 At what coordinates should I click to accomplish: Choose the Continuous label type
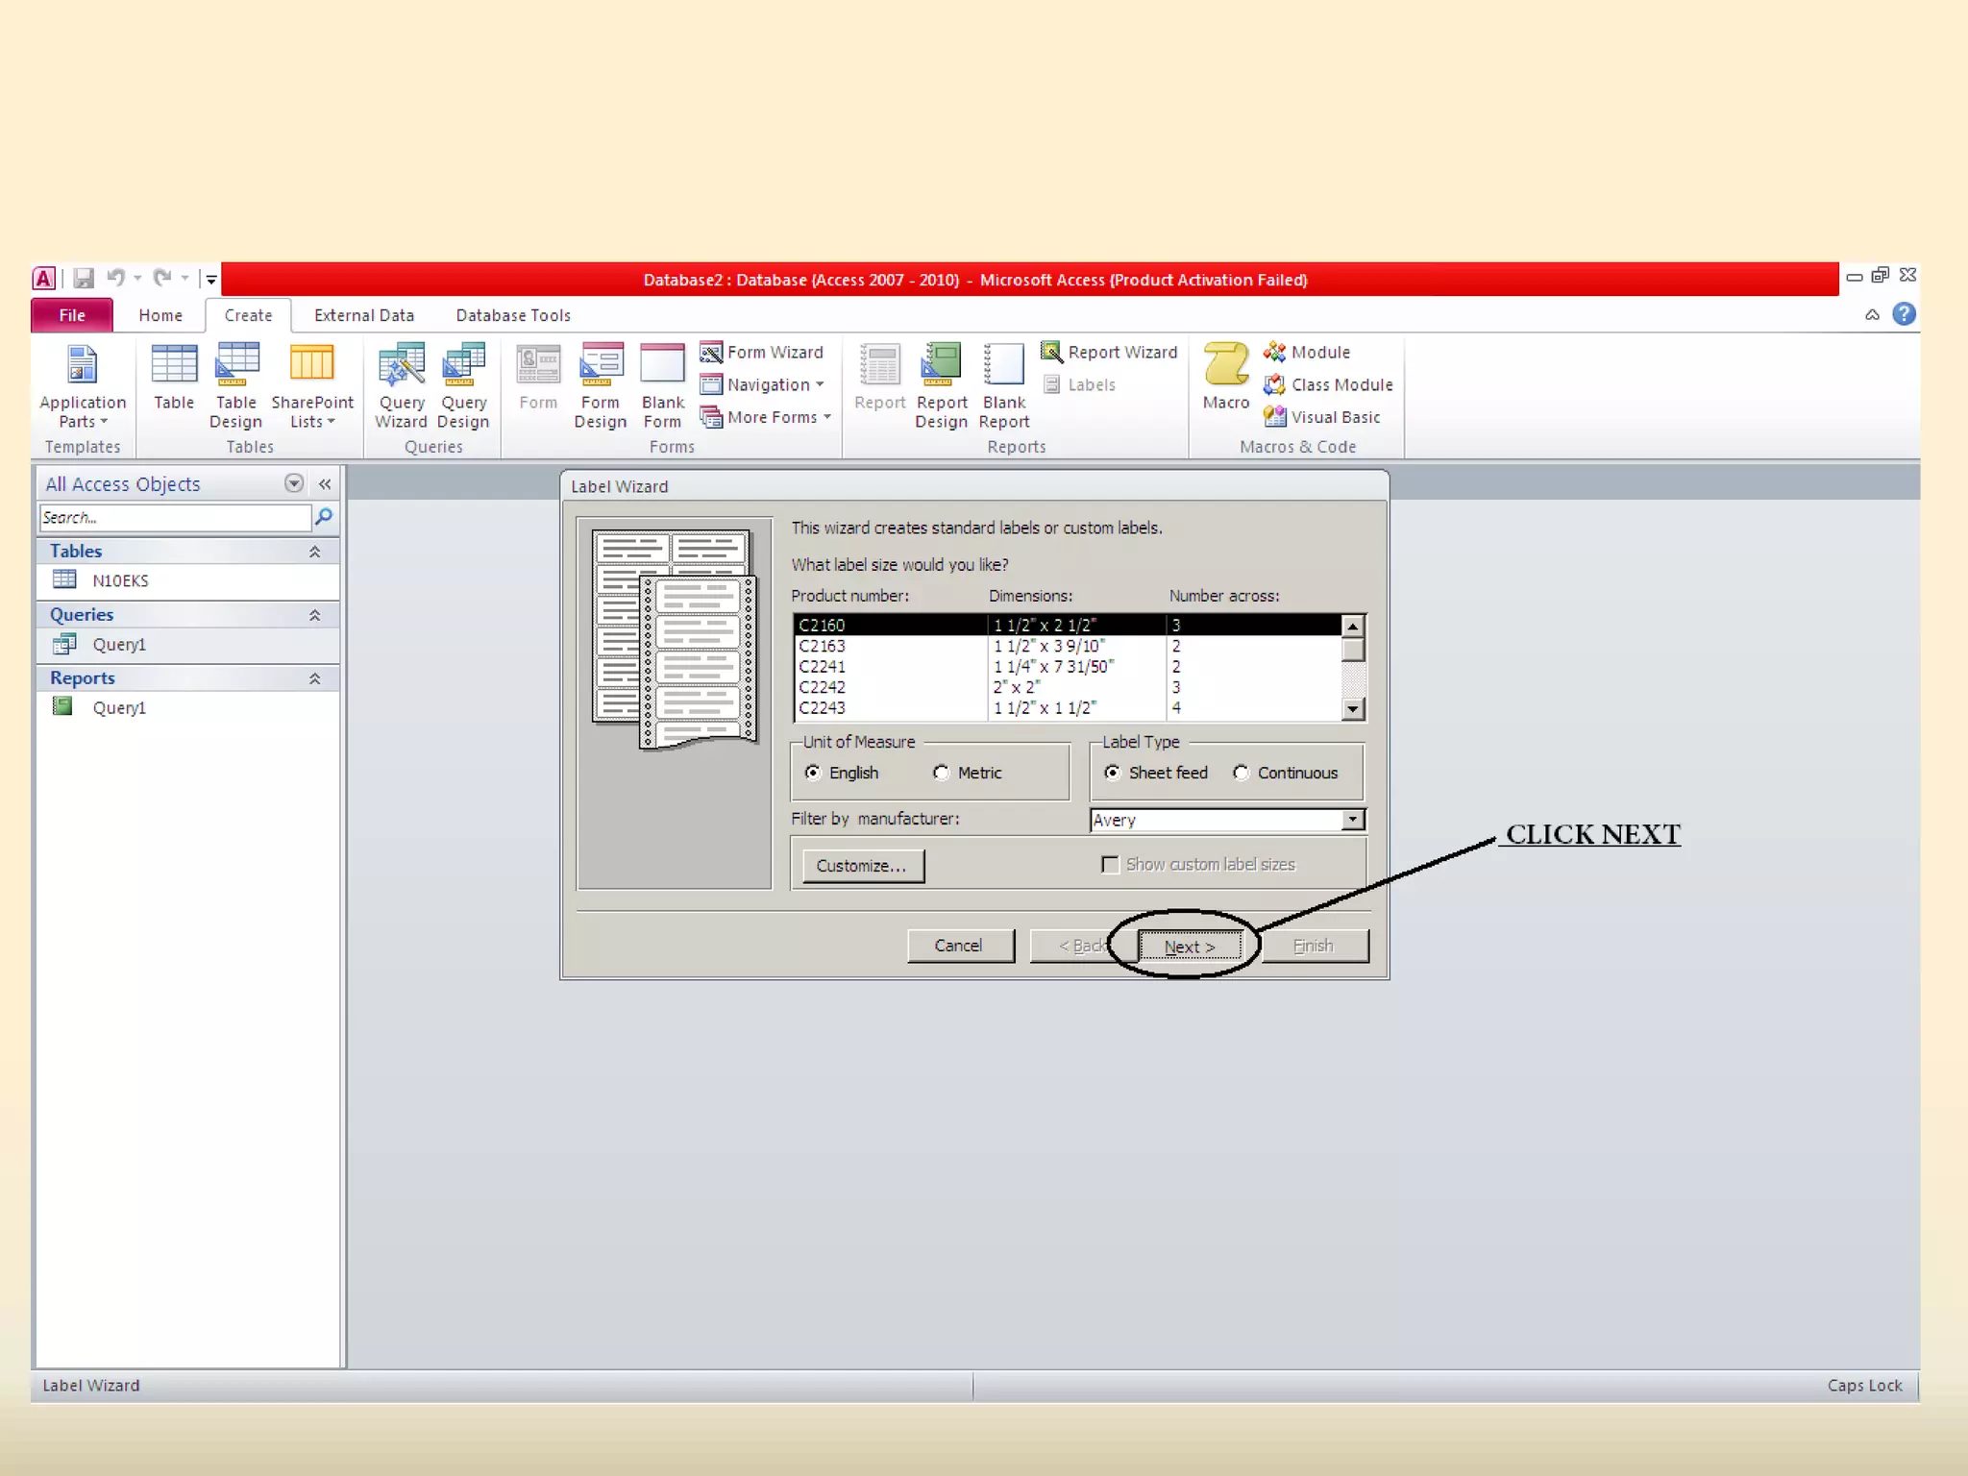1242,773
